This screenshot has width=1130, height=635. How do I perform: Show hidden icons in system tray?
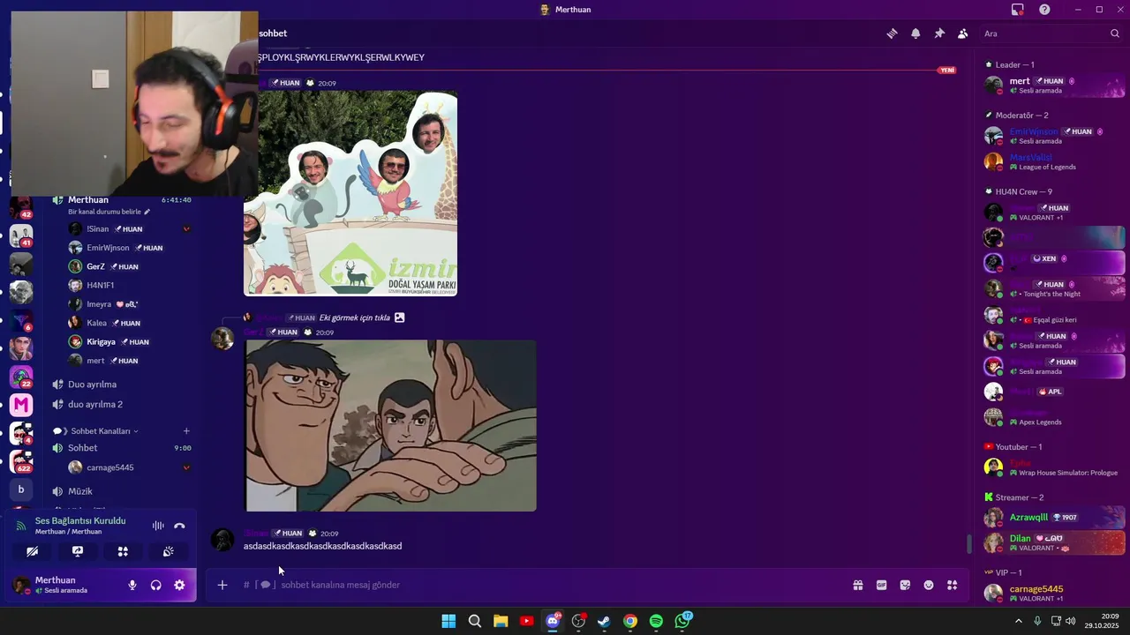pos(1019,621)
